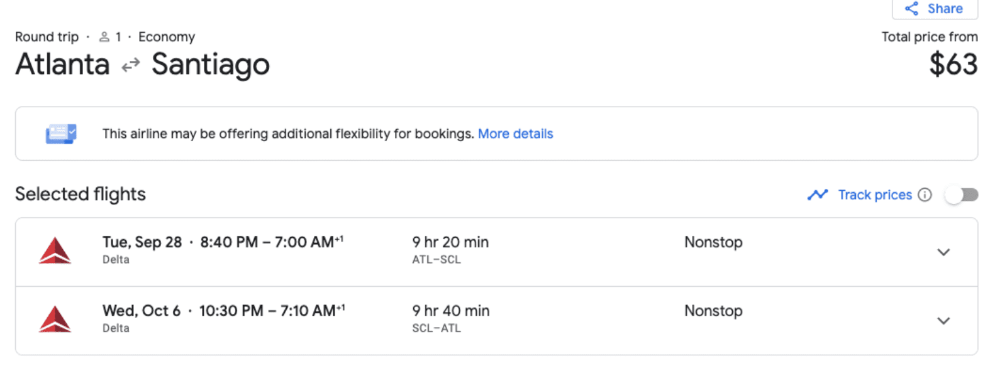Expand the Wed, Oct 6 flight details
Screen dimensions: 995x369
click(x=943, y=321)
